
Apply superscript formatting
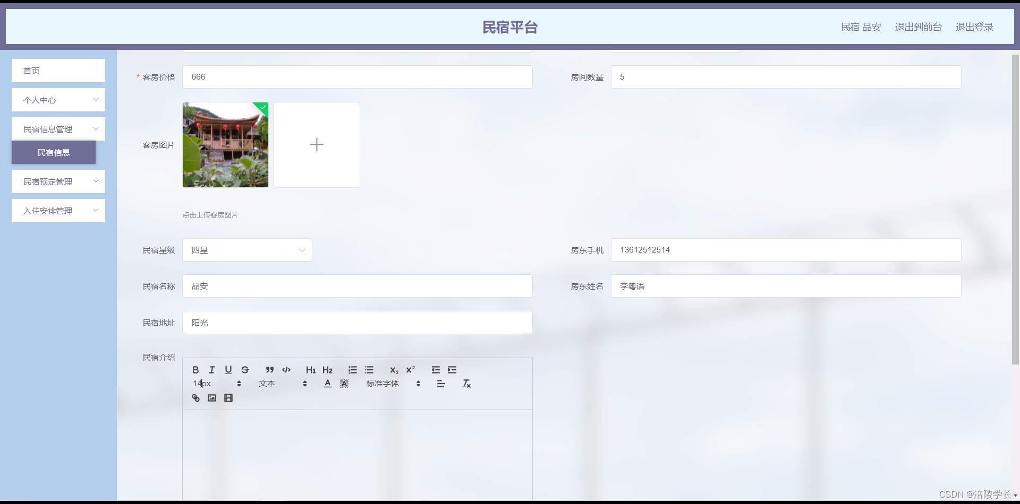pos(410,370)
